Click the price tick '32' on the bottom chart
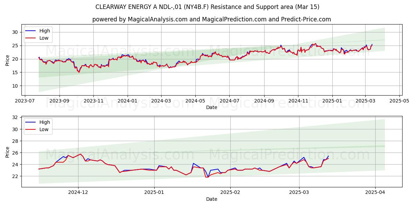This screenshot has width=415, height=207. coord(16,117)
